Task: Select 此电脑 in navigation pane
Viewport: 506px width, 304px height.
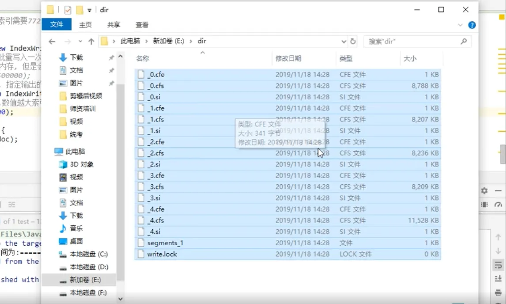Action: click(75, 152)
